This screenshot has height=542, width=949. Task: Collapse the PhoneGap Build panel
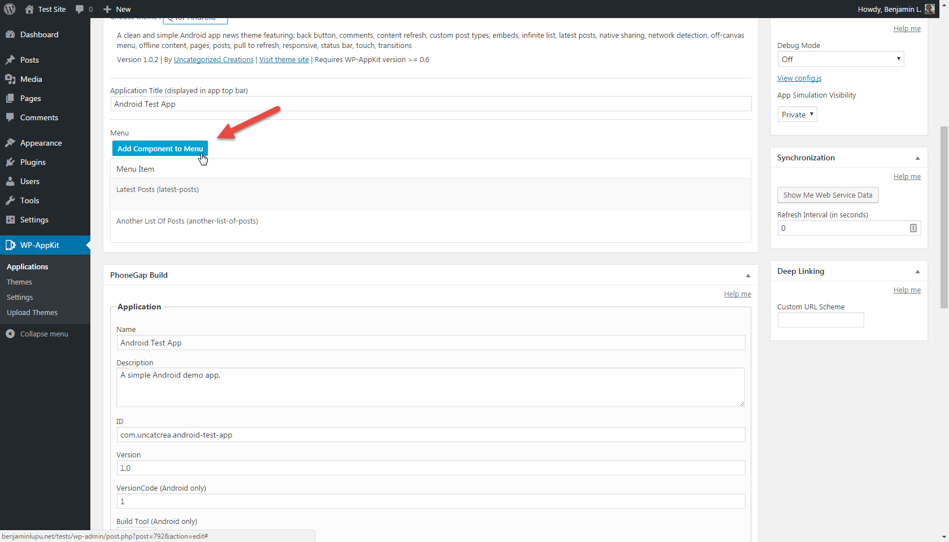click(748, 276)
